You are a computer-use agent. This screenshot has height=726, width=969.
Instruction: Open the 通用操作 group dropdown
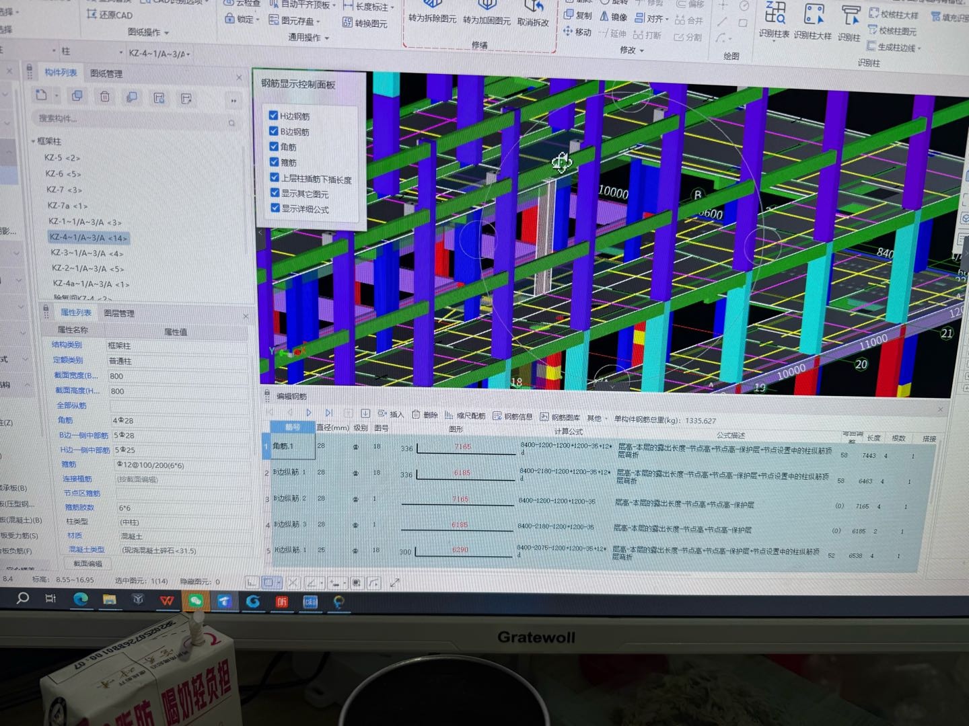point(309,38)
